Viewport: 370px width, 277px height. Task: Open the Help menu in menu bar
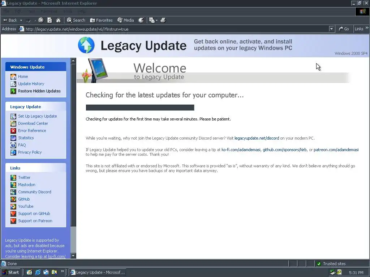click(x=81, y=11)
